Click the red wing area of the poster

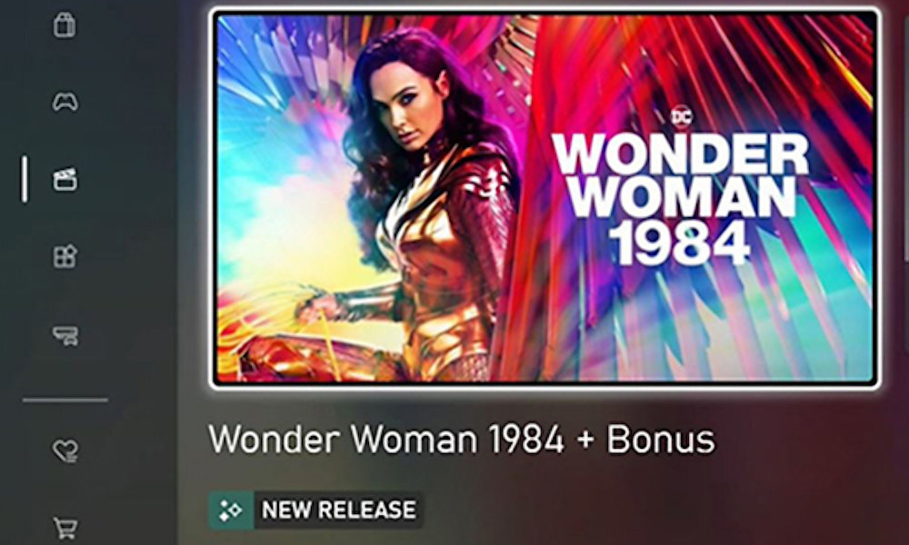(724, 70)
